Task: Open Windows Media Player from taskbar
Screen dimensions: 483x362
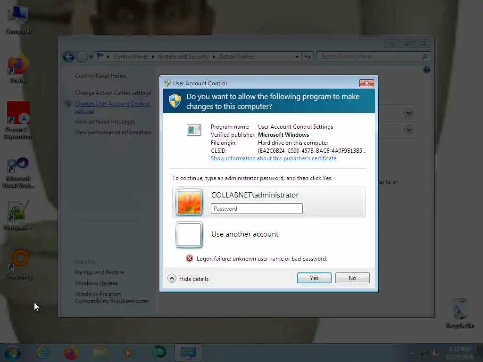Action: point(129,353)
